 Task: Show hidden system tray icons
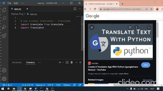pyautogui.click(x=127, y=89)
